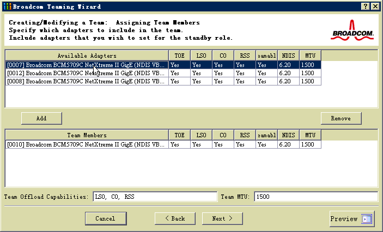Click the Remove button
The image size is (383, 232).
341,118
